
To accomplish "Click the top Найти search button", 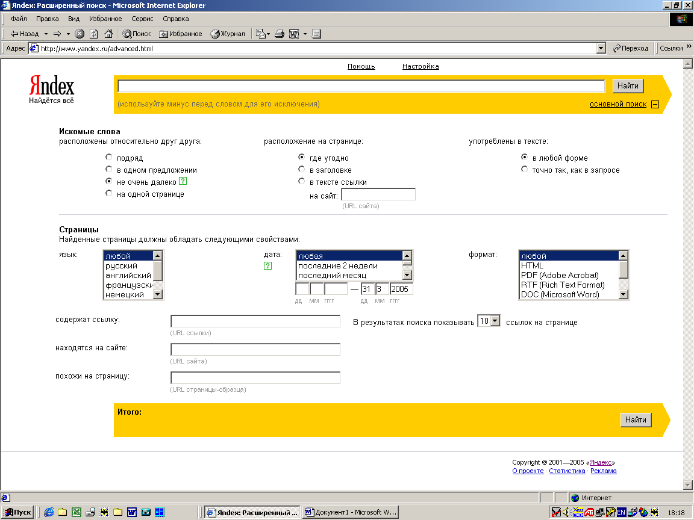I will 628,86.
